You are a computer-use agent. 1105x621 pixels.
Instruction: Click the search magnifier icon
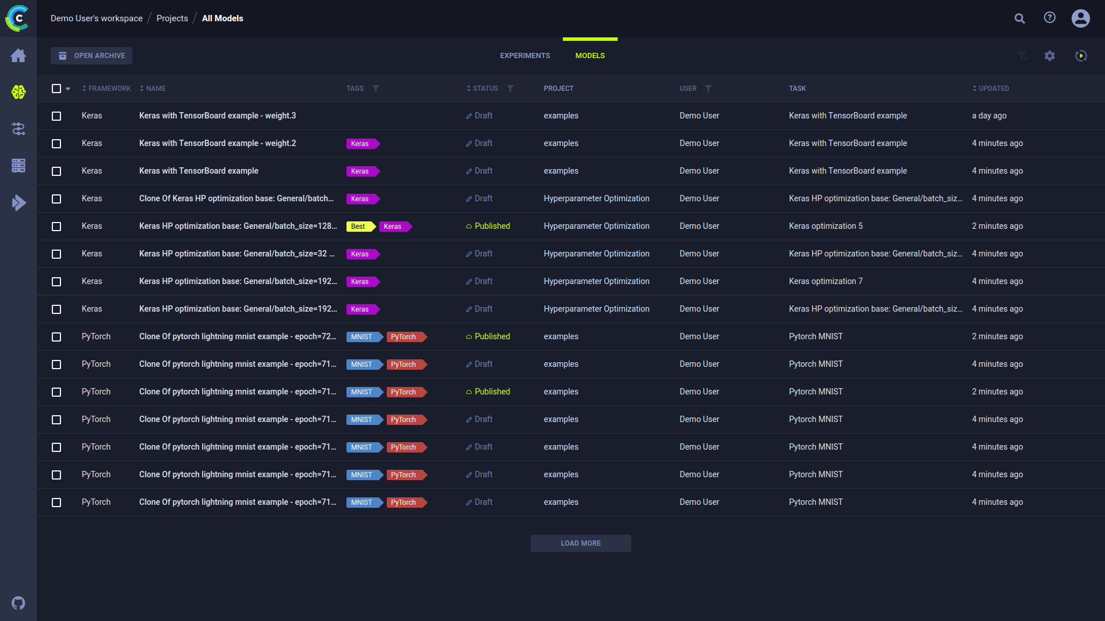(1020, 18)
